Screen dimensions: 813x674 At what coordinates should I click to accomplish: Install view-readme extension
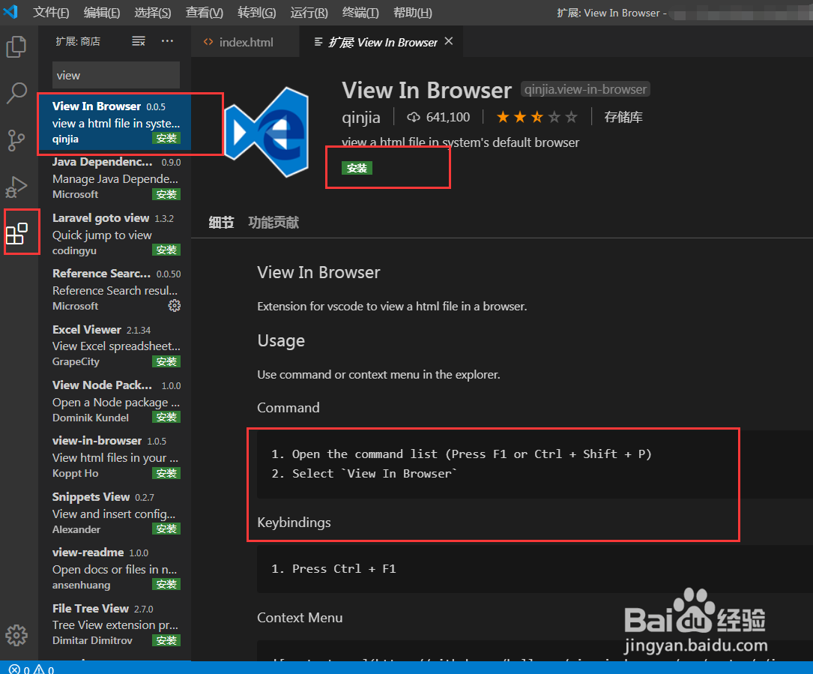coord(166,584)
